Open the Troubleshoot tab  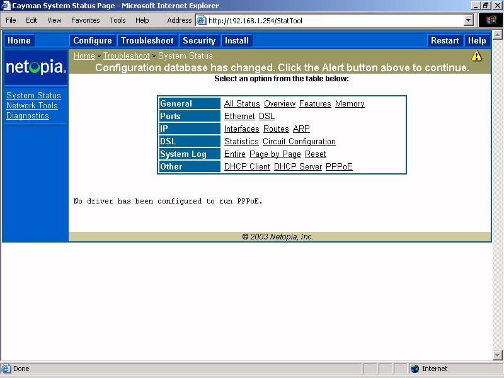tap(147, 40)
